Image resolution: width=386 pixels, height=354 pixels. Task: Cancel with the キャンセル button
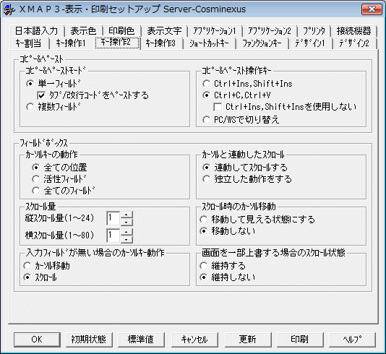tap(194, 340)
